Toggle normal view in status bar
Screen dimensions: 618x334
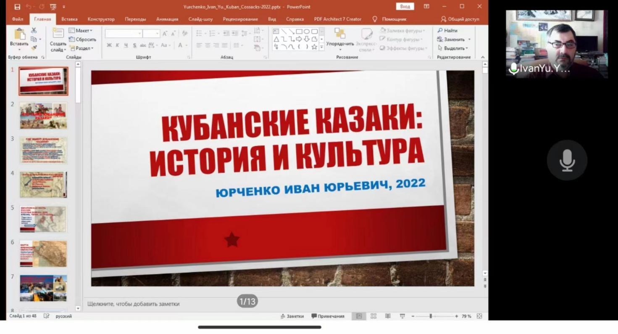[x=359, y=316]
